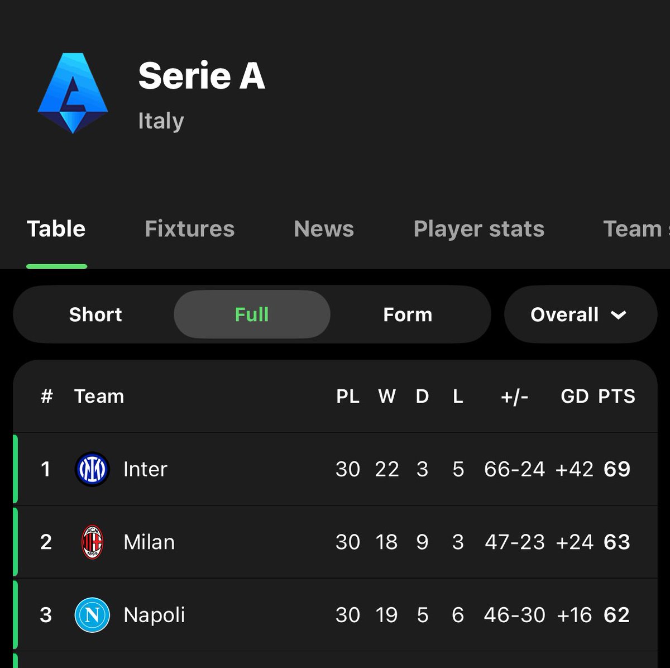Open the Table tab
Viewport: 670px width, 668px height.
click(x=56, y=229)
